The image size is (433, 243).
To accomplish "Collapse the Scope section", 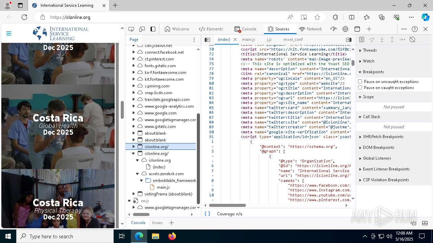I will pyautogui.click(x=394, y=97).
